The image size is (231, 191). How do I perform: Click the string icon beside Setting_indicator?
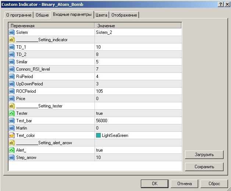point(12,40)
